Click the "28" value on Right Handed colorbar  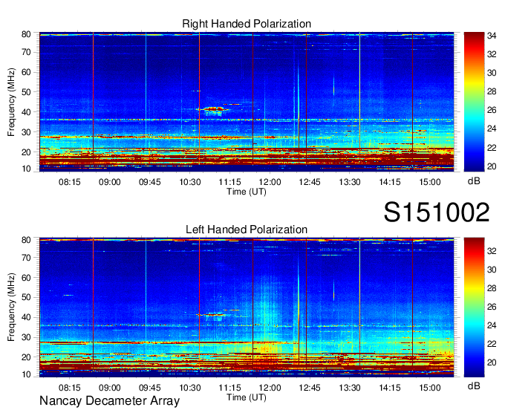(492, 92)
